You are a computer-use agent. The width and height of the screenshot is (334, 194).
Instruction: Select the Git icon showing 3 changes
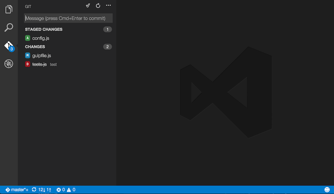click(9, 46)
